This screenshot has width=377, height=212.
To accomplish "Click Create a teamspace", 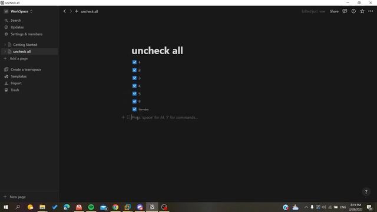I will pos(26,69).
